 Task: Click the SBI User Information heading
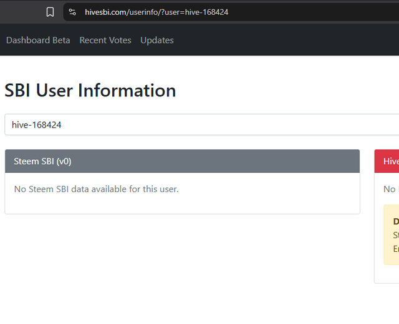click(x=90, y=90)
